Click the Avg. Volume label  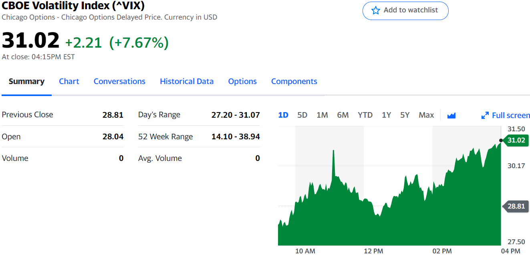[160, 159]
